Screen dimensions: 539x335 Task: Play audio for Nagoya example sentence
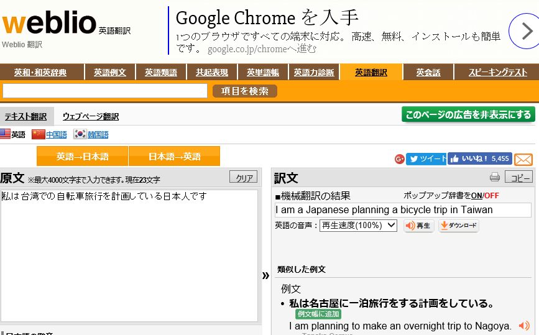click(524, 326)
